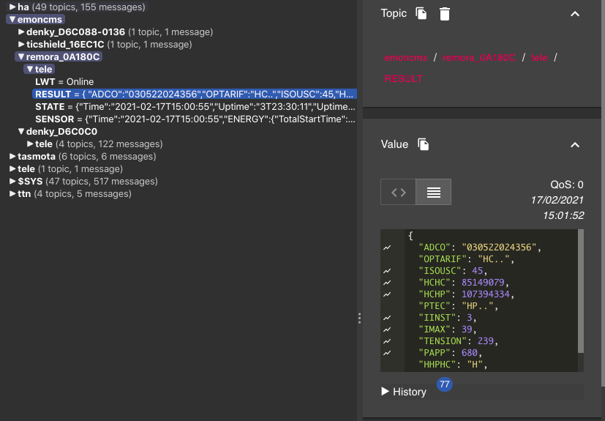Select the RESULT topic row
The height and width of the screenshot is (421, 605).
click(x=195, y=94)
